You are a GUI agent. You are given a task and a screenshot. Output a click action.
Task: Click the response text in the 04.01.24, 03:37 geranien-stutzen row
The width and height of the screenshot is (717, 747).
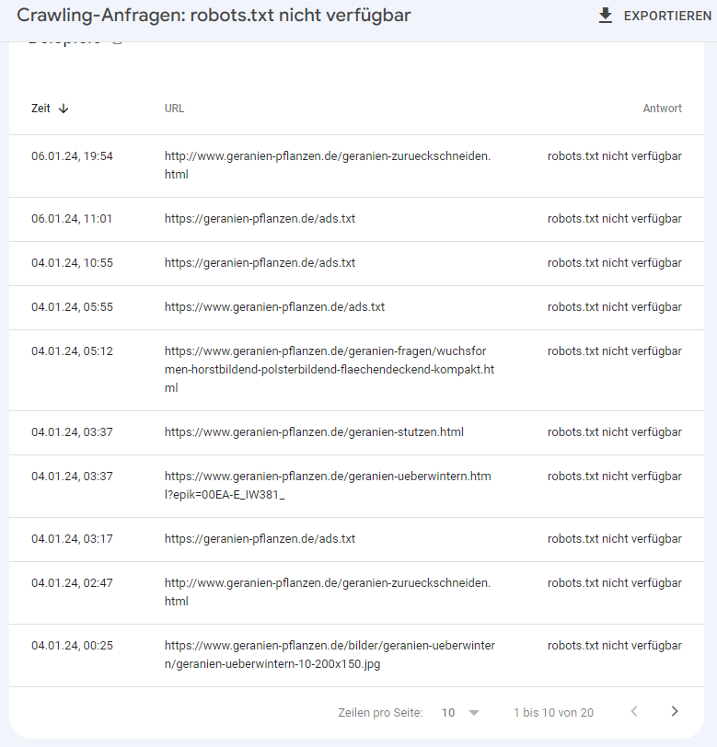tap(615, 432)
